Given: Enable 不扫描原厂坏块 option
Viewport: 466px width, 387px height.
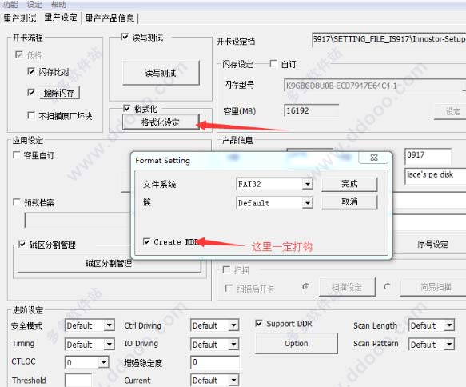Looking at the screenshot, I should 31,115.
